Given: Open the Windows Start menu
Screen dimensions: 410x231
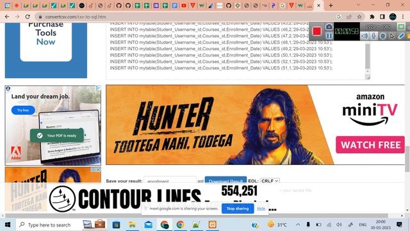Looking at the screenshot, I should 8,225.
